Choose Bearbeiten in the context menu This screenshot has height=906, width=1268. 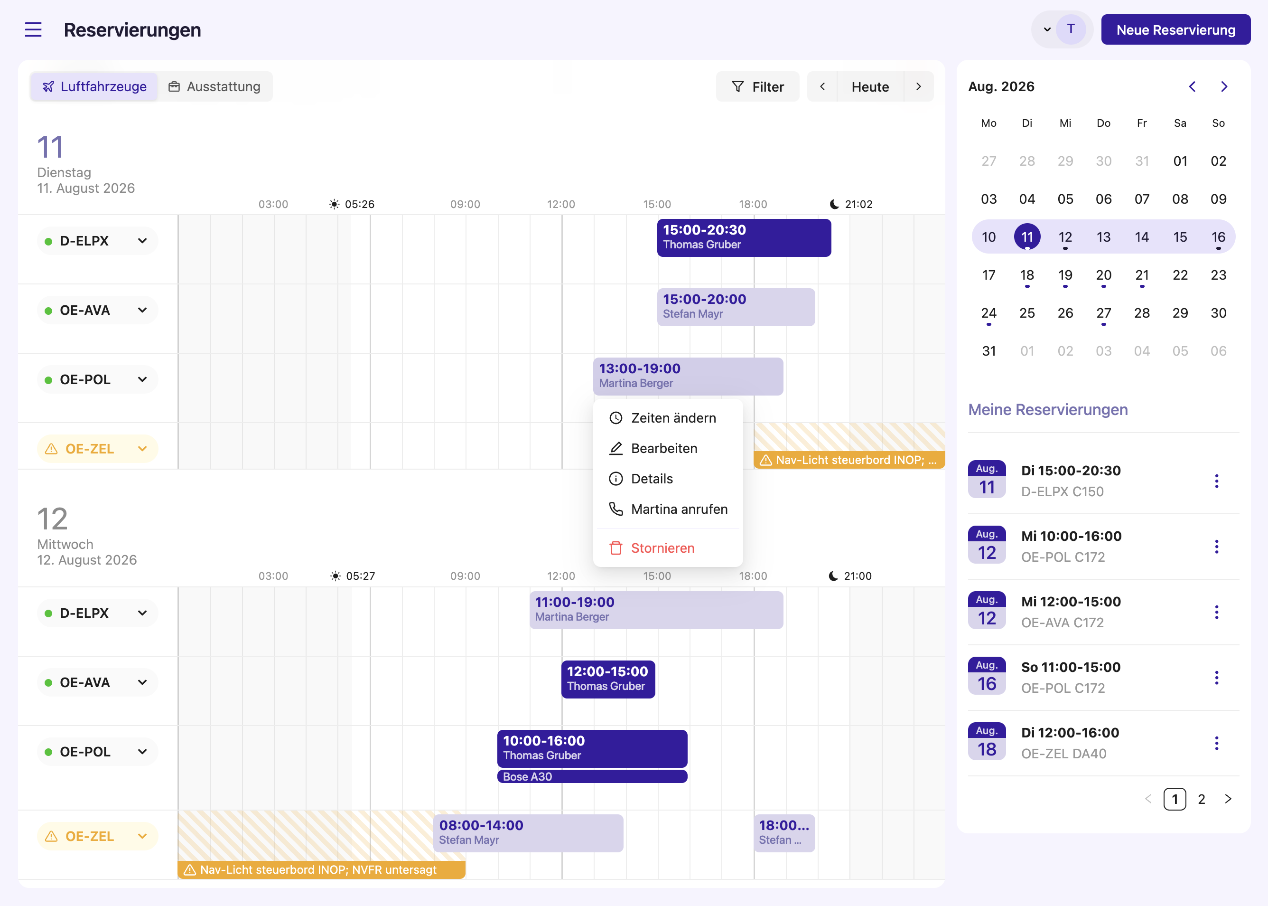pos(668,449)
